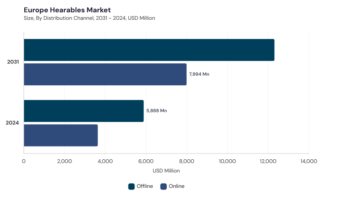Click the 4,000 x-axis tick label

click(105, 161)
